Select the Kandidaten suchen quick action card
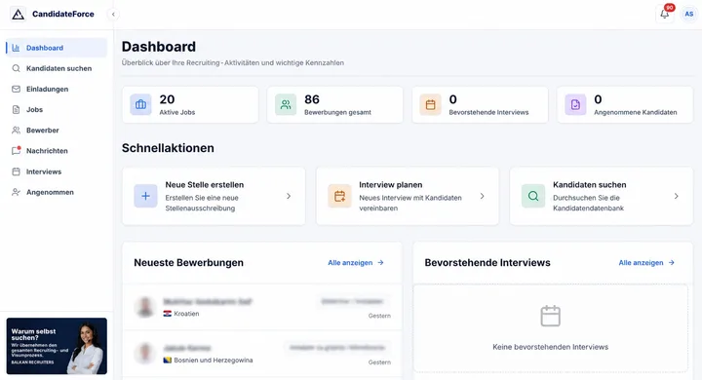Screen dimensions: 702x380 point(602,196)
